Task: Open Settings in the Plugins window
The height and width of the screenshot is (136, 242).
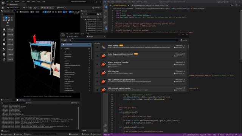Action: 184,40
